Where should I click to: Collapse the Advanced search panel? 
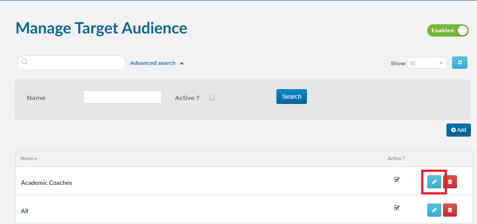(182, 63)
